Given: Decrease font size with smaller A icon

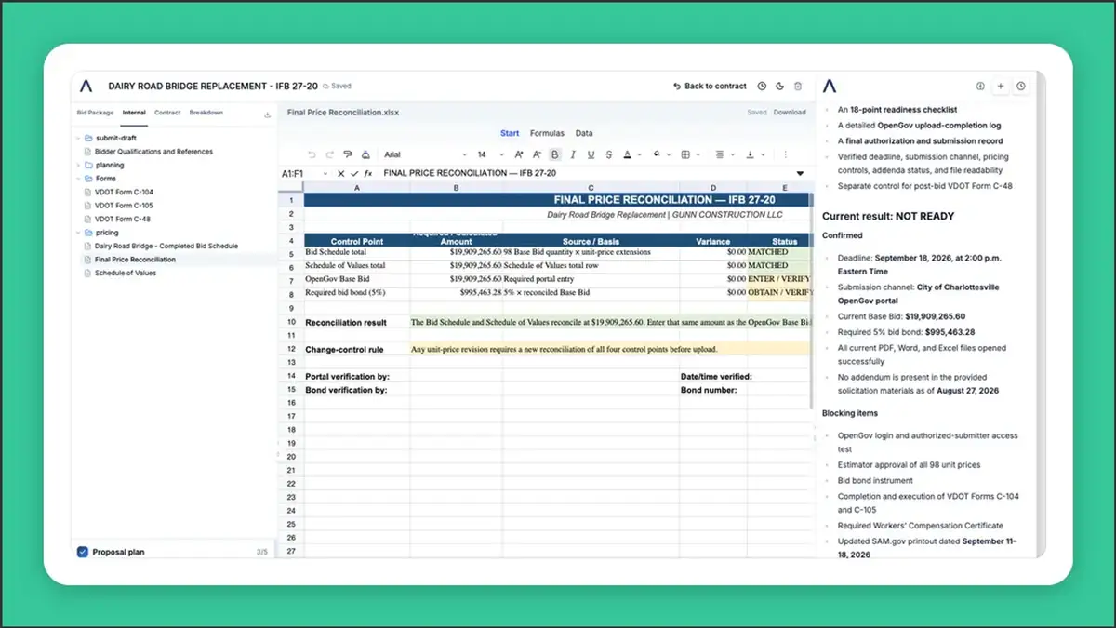Looking at the screenshot, I should coord(537,154).
